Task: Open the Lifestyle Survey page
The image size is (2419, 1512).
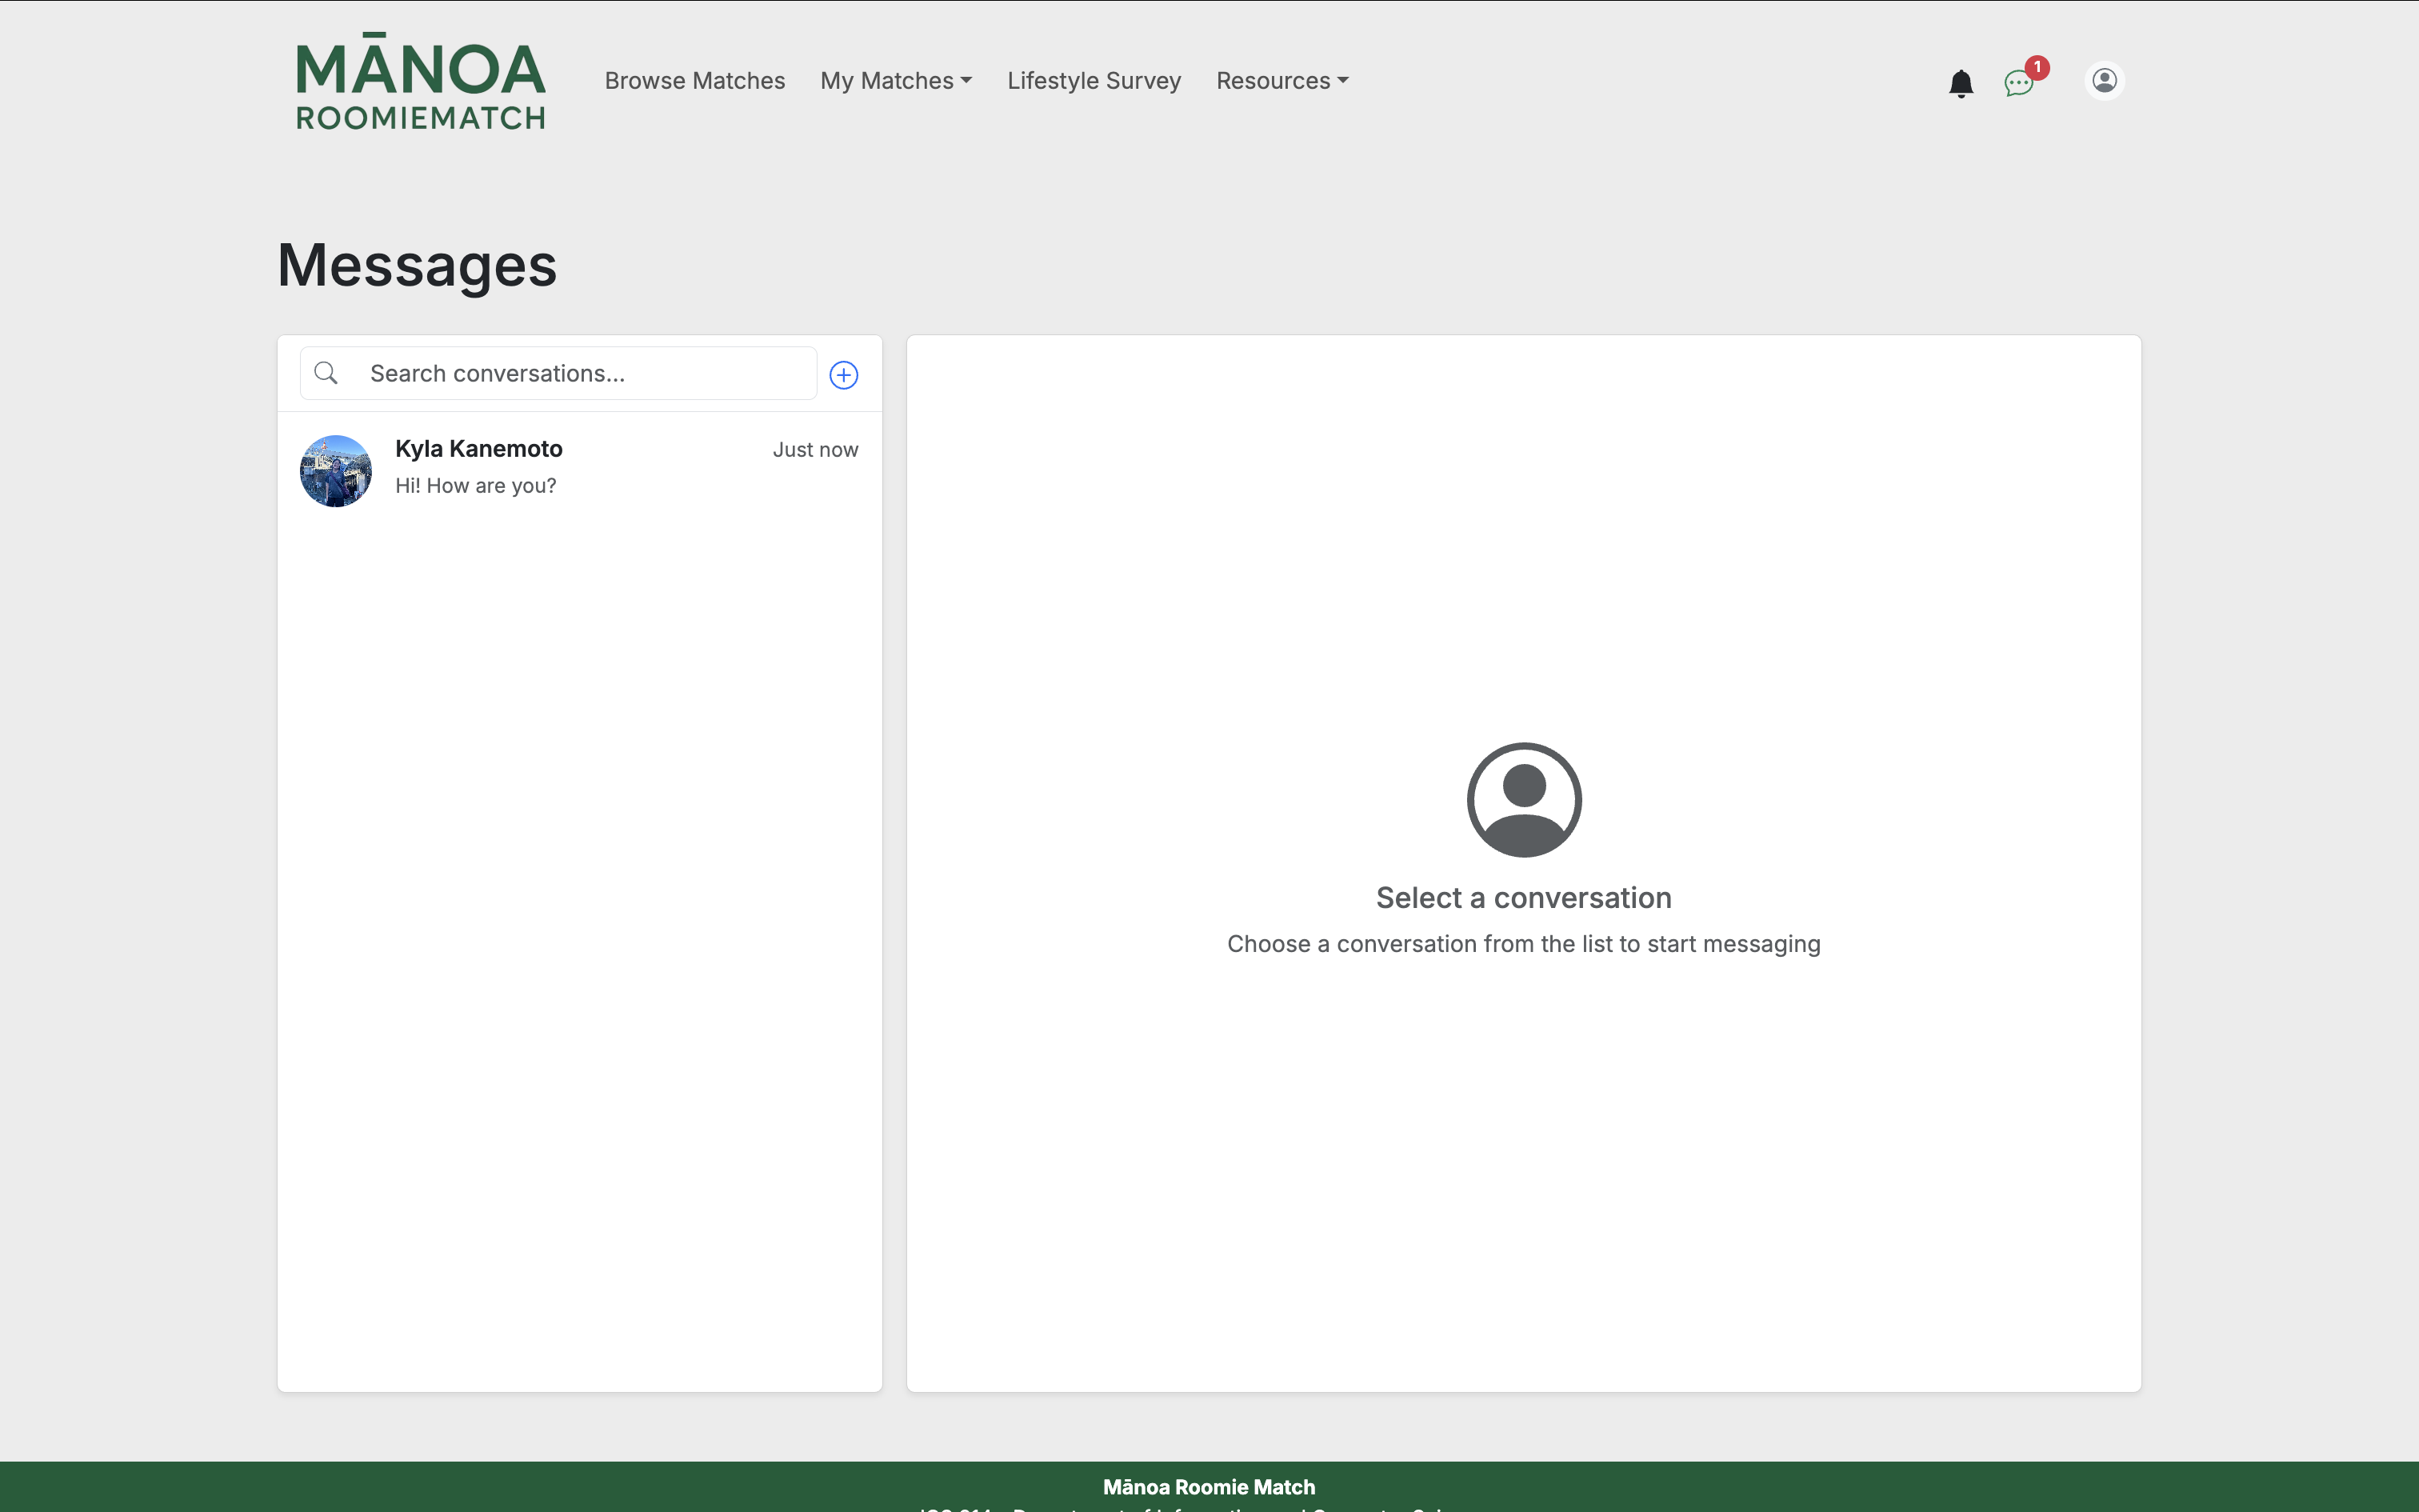Action: click(x=1094, y=81)
